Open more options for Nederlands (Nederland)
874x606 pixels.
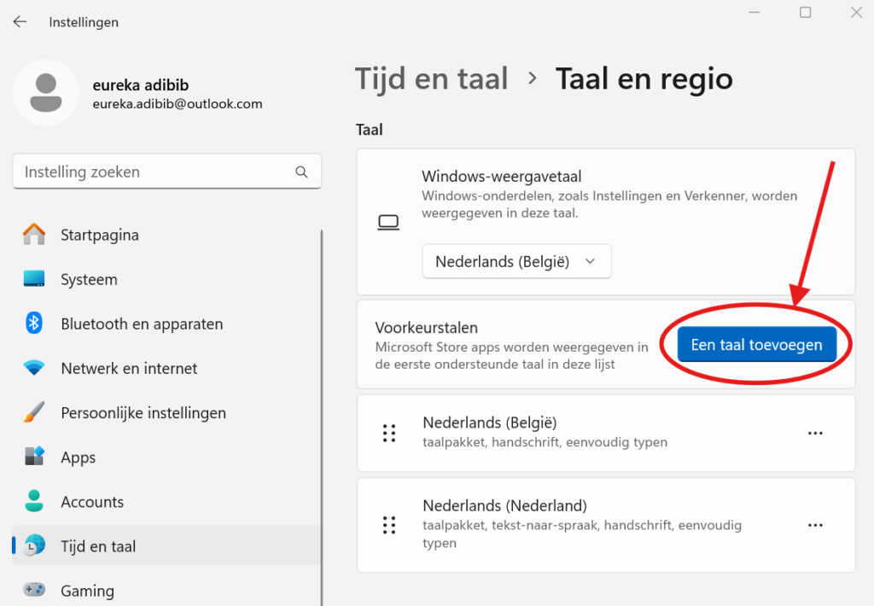815,525
